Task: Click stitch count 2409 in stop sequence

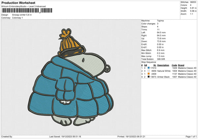Action: [154, 74]
